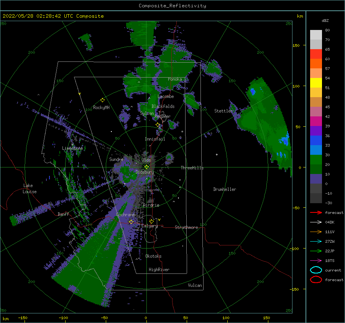Click the Lacombe city label

166,96
